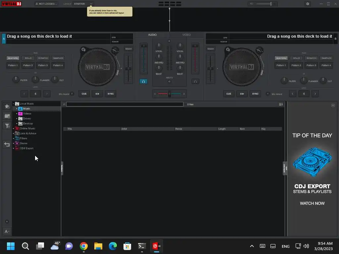Expand the Online Music tree node
The width and height of the screenshot is (339, 254).
(x=13, y=129)
